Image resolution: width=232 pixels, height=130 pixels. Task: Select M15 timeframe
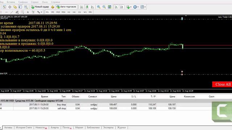(58, 12)
